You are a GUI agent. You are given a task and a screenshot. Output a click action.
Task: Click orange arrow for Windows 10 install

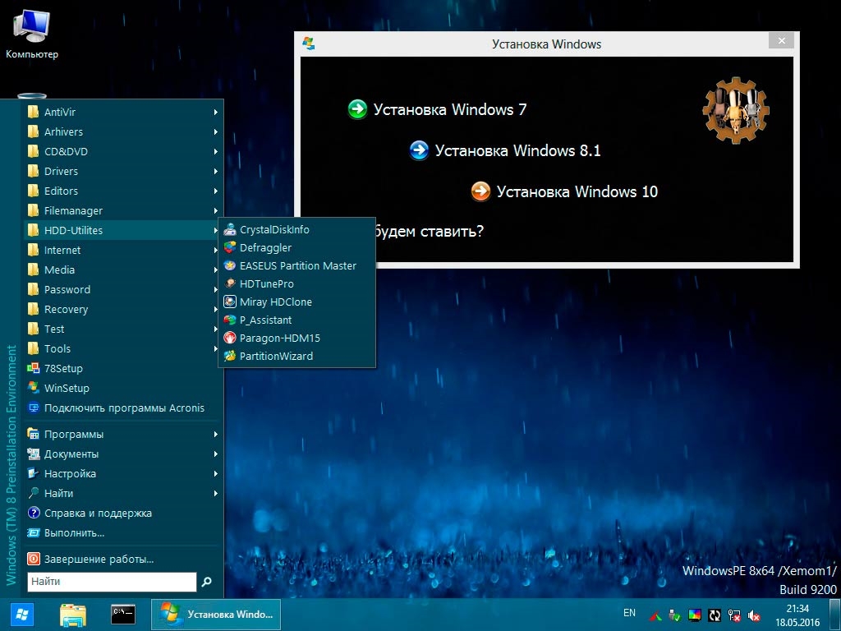(480, 191)
